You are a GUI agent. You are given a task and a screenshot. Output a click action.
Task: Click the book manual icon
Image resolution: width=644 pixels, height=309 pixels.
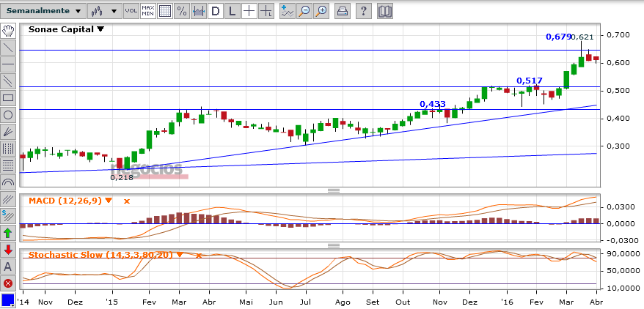click(x=385, y=11)
